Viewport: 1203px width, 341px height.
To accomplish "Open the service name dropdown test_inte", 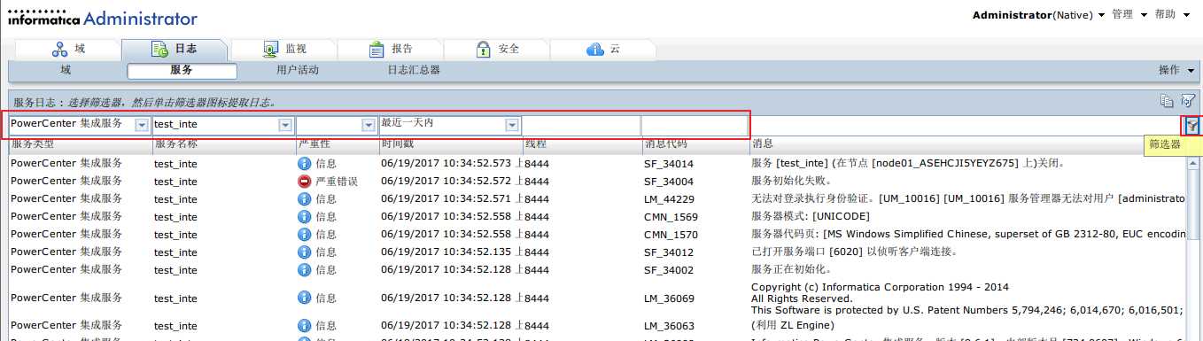I will (x=285, y=125).
